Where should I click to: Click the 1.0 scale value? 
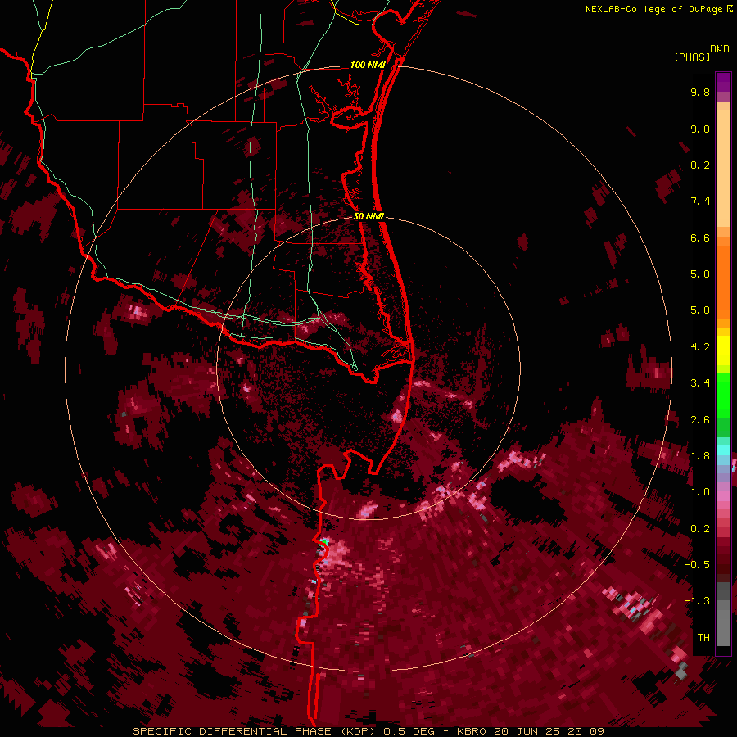click(x=700, y=492)
